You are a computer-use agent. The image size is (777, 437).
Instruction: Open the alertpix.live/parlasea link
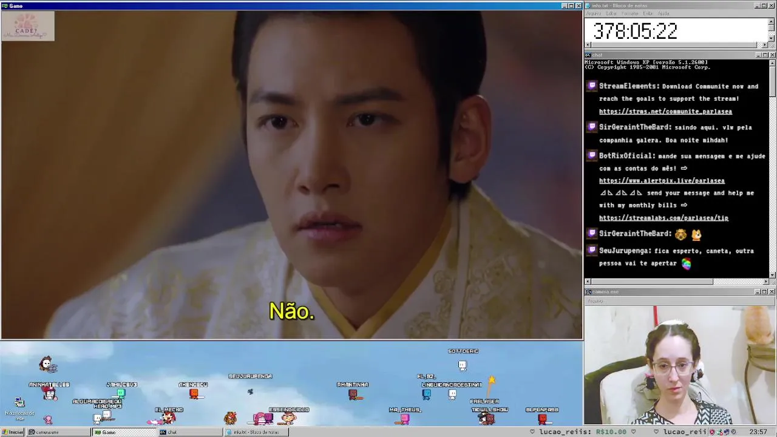(662, 181)
